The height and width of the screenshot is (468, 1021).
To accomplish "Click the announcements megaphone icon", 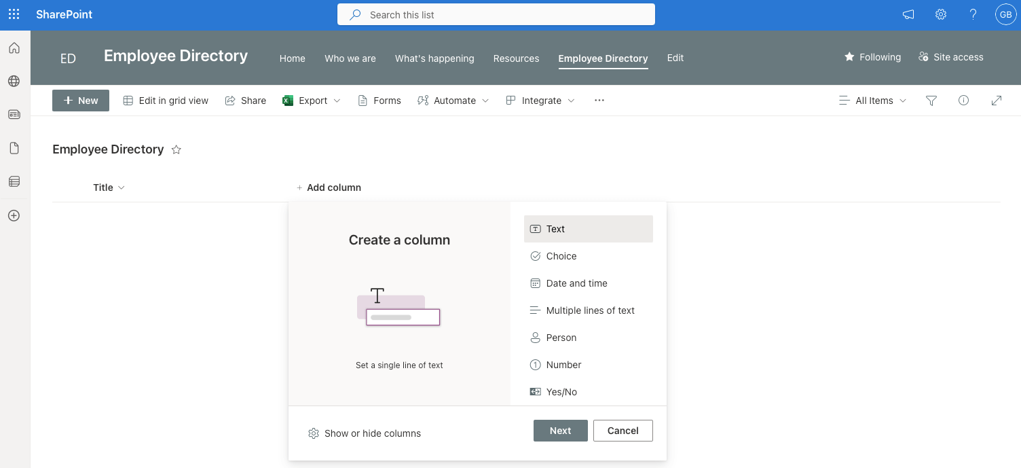I will pos(908,14).
